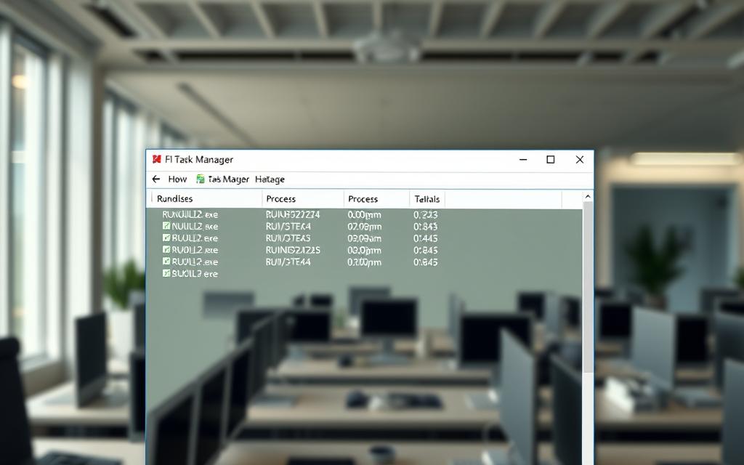Select the Tab Mager menu label
This screenshot has height=465, width=744.
[228, 179]
